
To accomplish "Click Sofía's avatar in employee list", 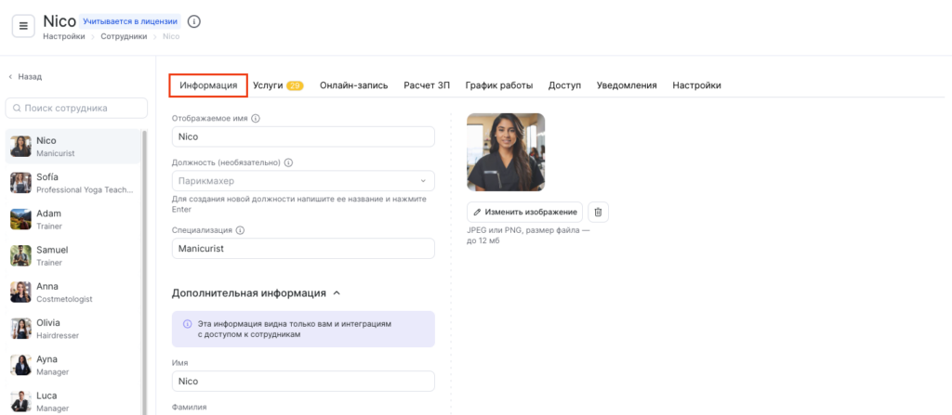I will [20, 182].
